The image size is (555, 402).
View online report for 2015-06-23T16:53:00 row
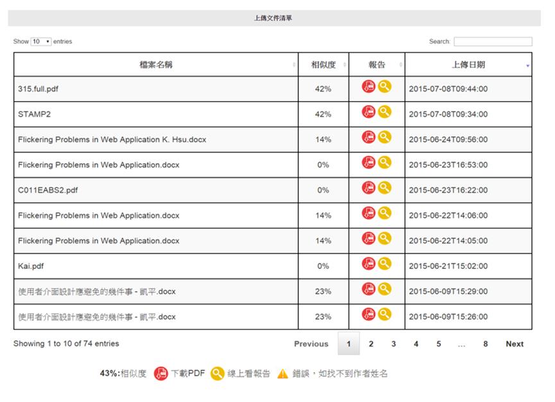tap(384, 163)
